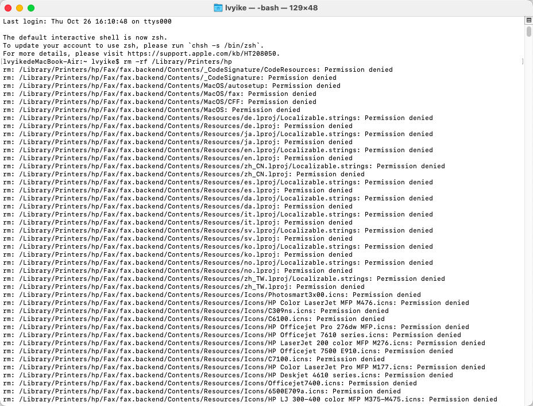The image size is (533, 406).
Task: Click the Photosmart3x00.icns error line
Action: [x=212, y=295]
